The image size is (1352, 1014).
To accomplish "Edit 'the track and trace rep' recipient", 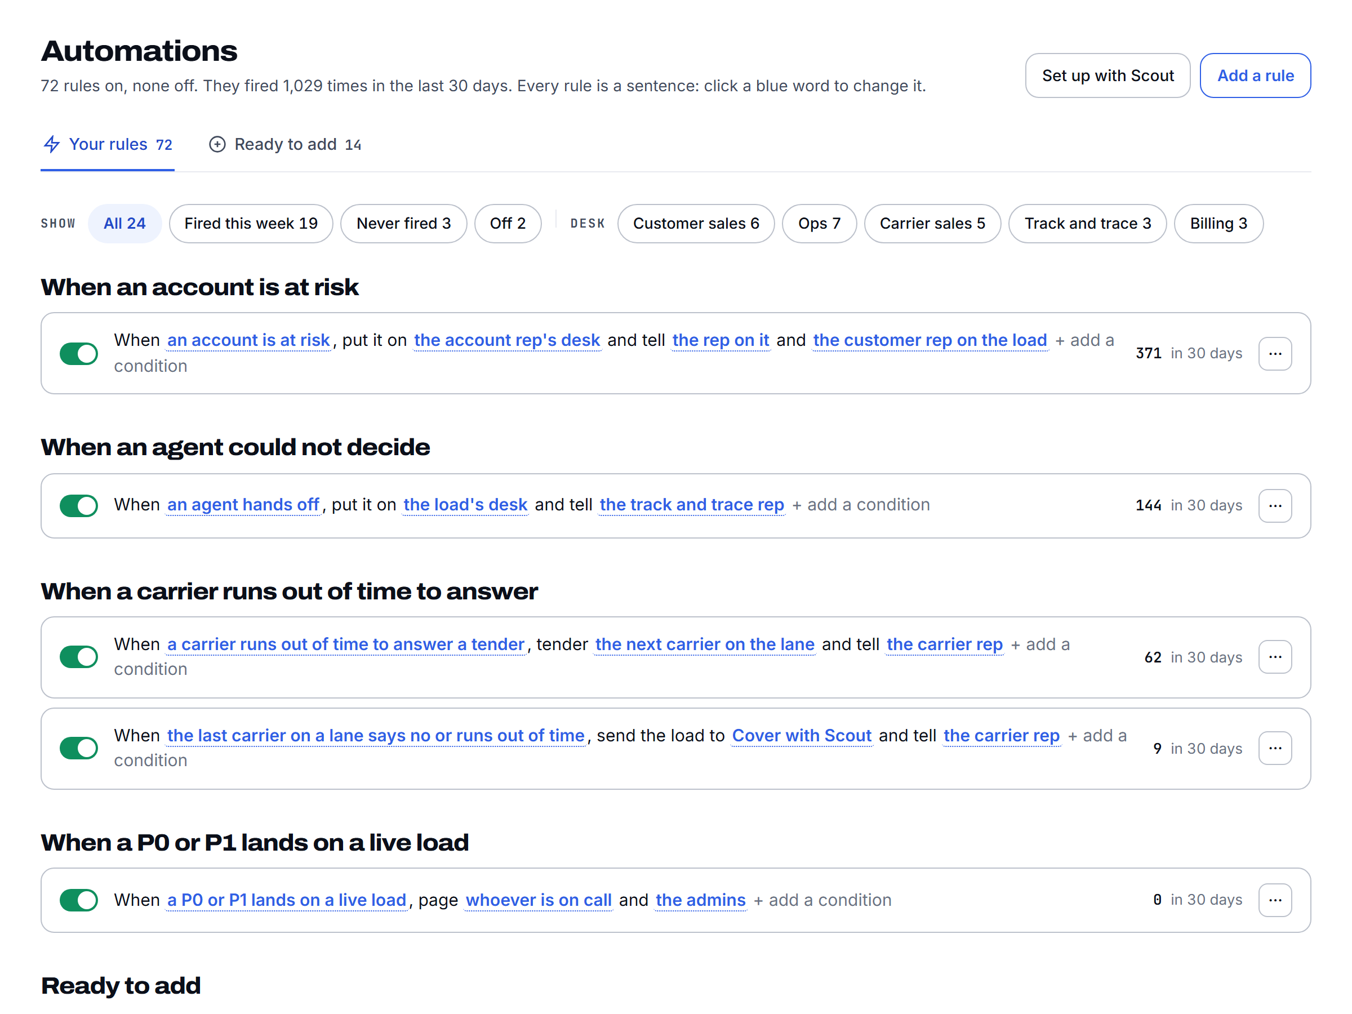I will pos(691,504).
